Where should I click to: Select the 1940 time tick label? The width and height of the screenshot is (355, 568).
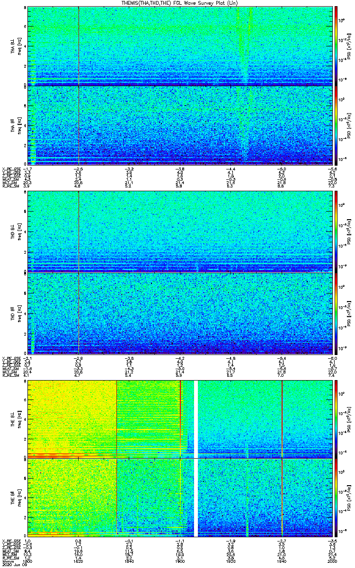click(x=281, y=560)
